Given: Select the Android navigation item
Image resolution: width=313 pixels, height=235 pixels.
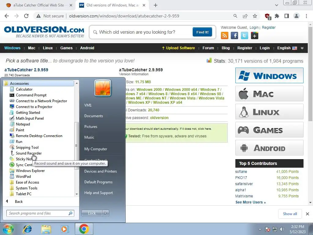Looking at the screenshot, I should tap(87, 48).
